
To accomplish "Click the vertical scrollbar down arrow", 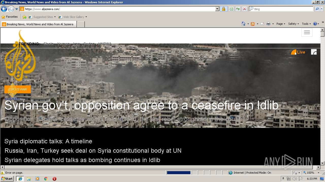I will click(322, 163).
